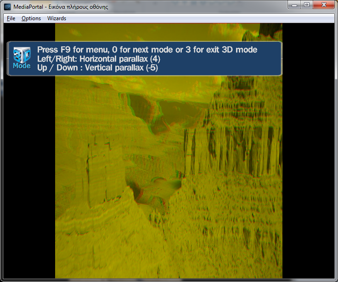Click the 'Vertical parallax (-5)' text

coord(121,68)
